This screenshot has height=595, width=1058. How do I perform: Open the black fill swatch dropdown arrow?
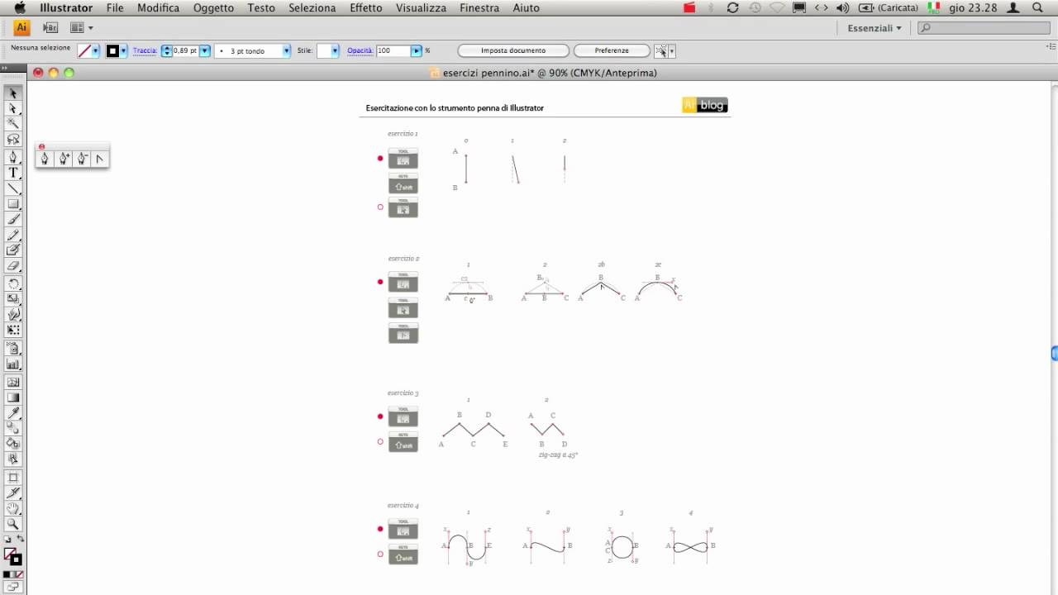[x=124, y=51]
